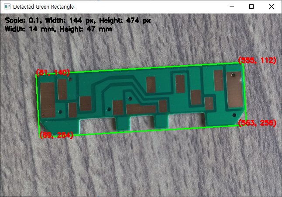Minimize the Detected Green Rectangle window

click(232, 7)
